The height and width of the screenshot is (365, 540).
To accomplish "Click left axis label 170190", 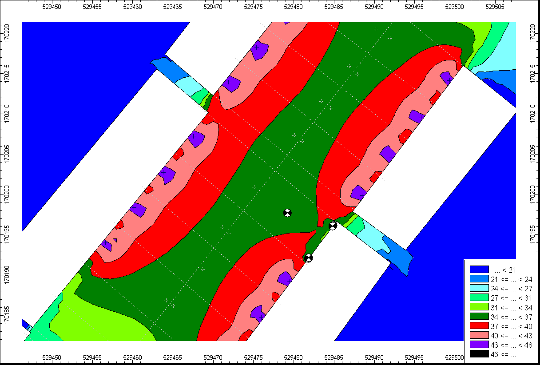I will coord(7,275).
